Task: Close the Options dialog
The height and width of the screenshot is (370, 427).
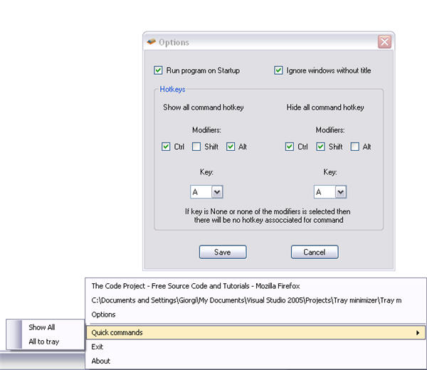Action: (384, 42)
